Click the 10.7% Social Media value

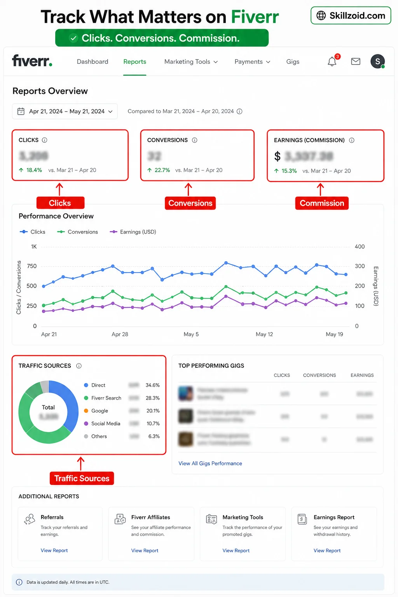point(153,424)
